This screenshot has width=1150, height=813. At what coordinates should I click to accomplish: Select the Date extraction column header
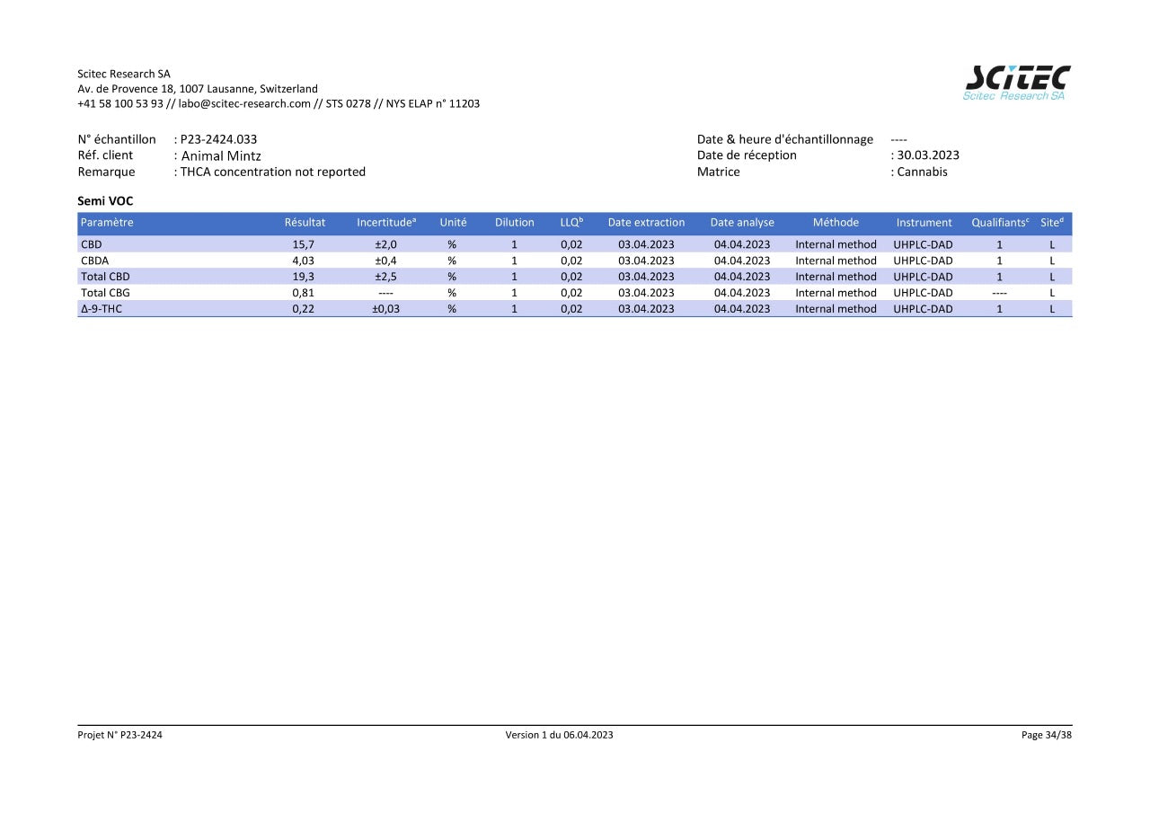point(646,223)
